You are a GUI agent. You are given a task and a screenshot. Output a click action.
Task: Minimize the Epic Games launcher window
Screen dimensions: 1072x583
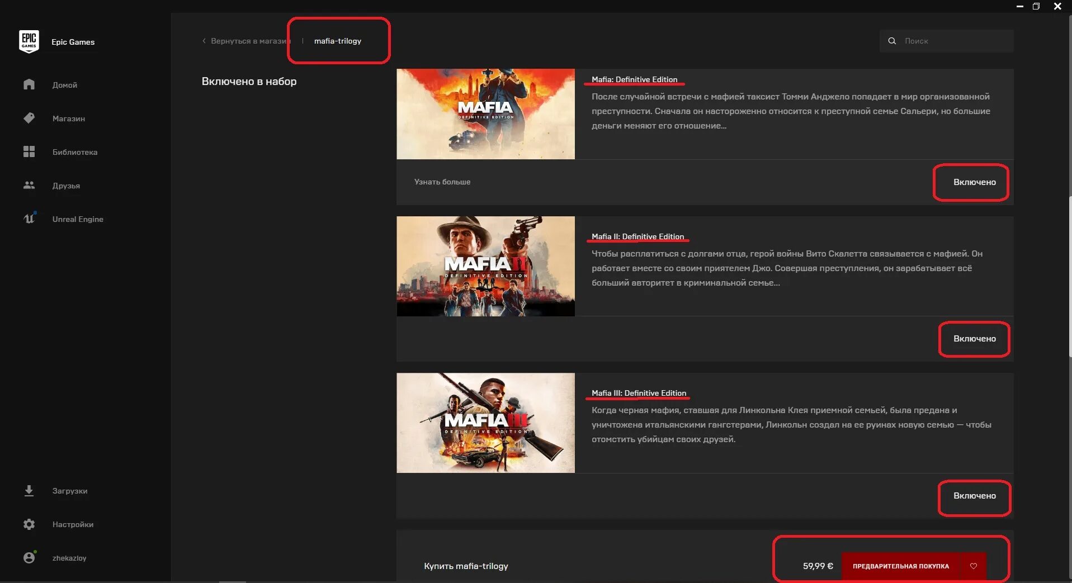(x=1019, y=6)
